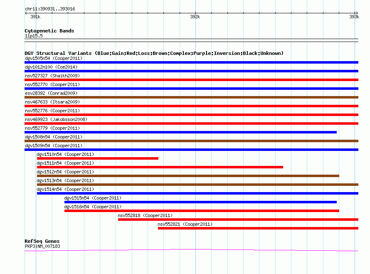Viewport: 370px width, 274px height.
Task: Select the nsv552776 red bar
Action: pyautogui.click(x=191, y=115)
